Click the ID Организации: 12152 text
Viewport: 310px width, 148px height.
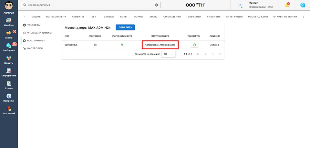[261, 7]
